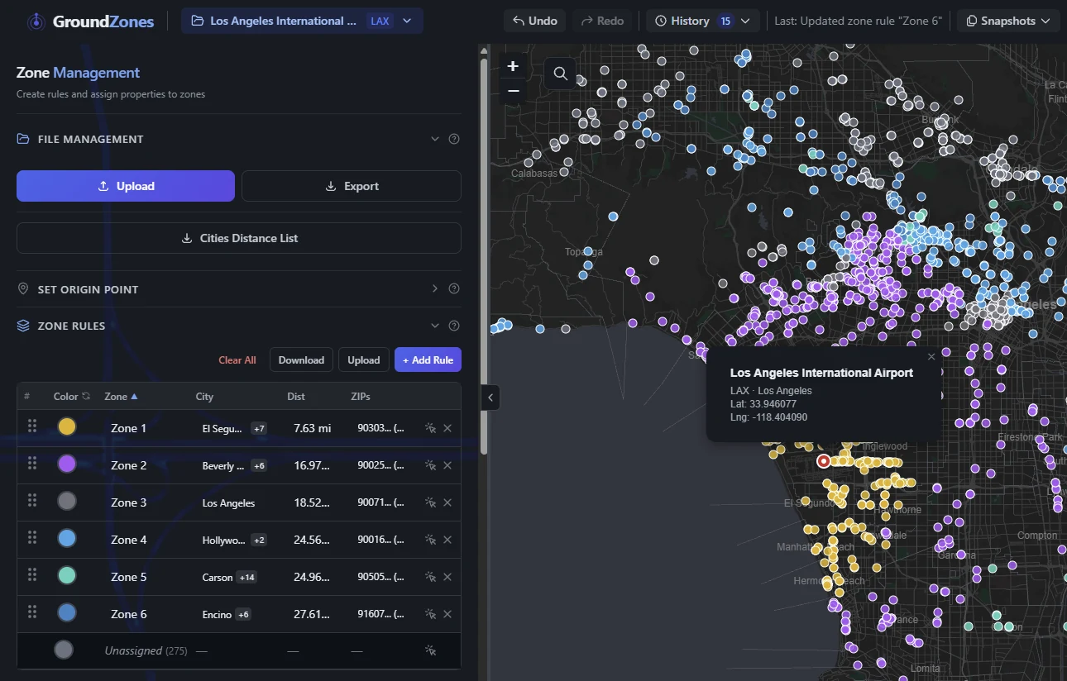The width and height of the screenshot is (1067, 681).
Task: Delete the Zone 1 rule
Action: pos(447,428)
